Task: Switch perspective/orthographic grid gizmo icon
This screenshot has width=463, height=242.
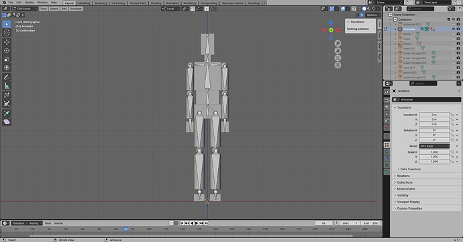Action: (x=338, y=65)
